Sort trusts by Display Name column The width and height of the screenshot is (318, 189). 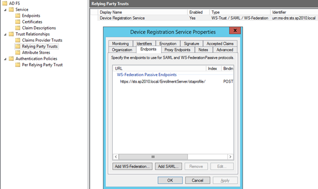142,12
